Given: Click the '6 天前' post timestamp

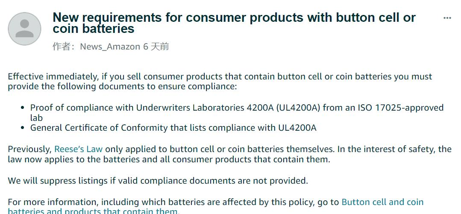Looking at the screenshot, I should (x=156, y=47).
